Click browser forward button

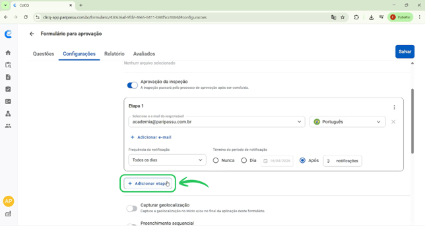click(x=16, y=17)
